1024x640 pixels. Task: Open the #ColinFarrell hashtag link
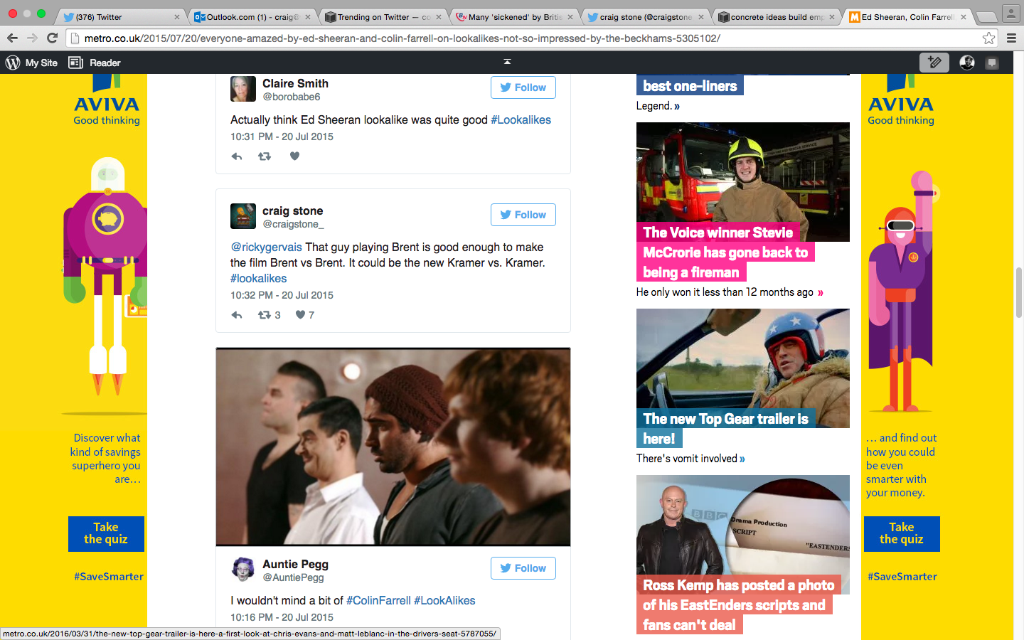pyautogui.click(x=378, y=600)
